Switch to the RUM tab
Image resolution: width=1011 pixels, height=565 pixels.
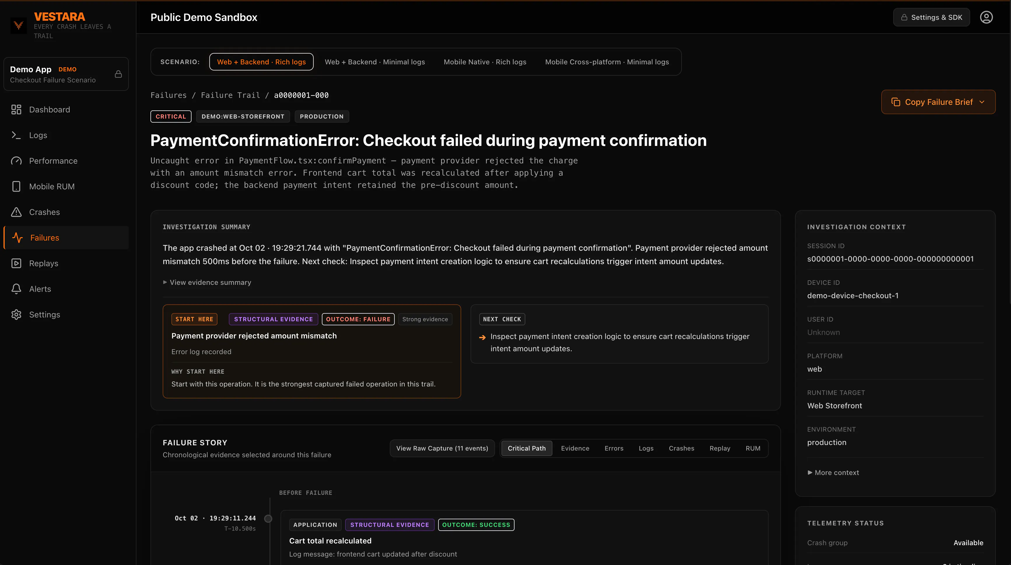pyautogui.click(x=753, y=448)
